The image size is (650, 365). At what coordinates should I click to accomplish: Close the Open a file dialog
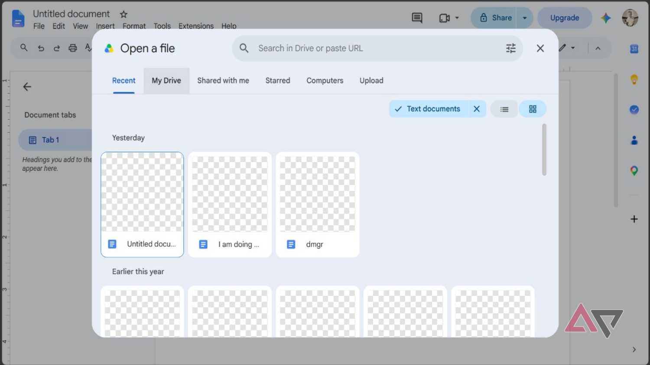tap(540, 48)
